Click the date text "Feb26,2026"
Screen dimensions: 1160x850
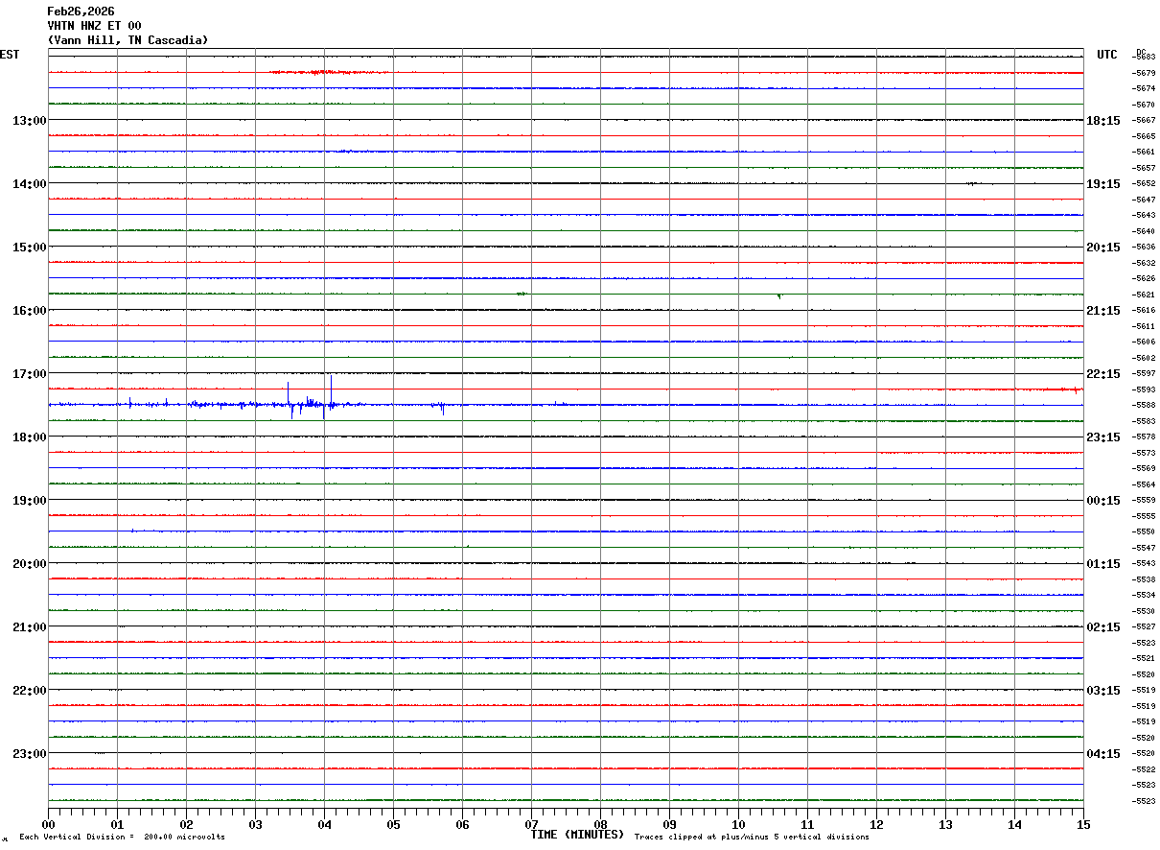click(81, 12)
